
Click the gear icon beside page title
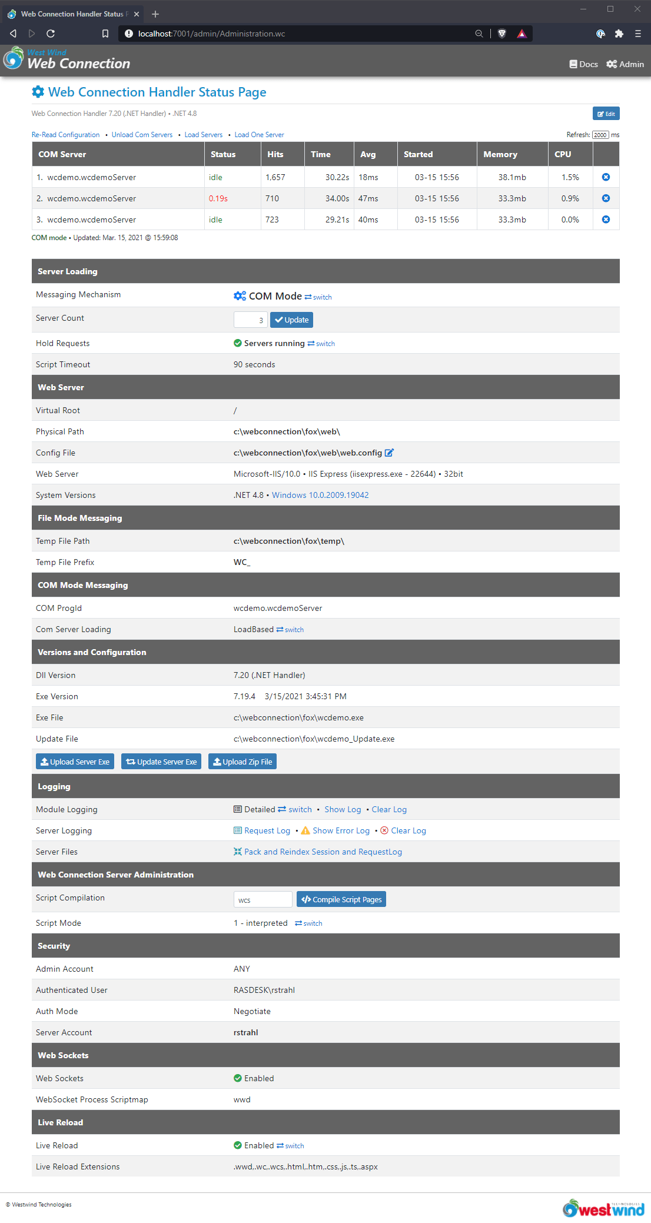(x=38, y=92)
